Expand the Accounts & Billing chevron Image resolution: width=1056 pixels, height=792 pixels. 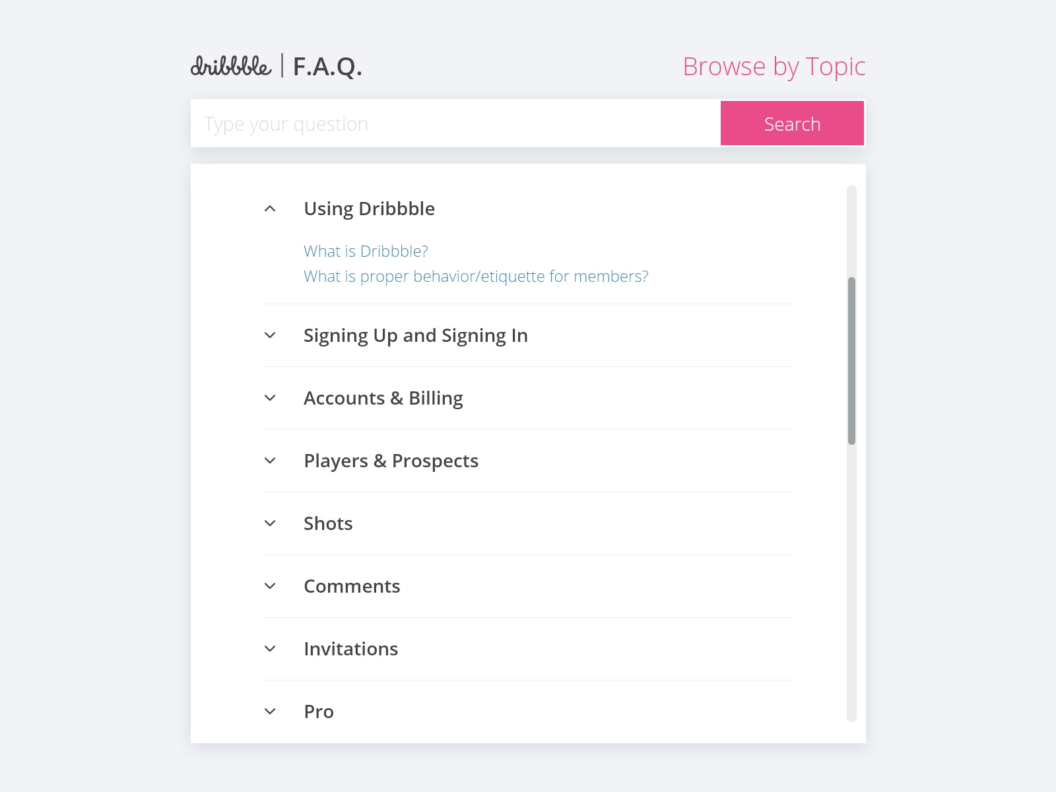[x=270, y=398]
